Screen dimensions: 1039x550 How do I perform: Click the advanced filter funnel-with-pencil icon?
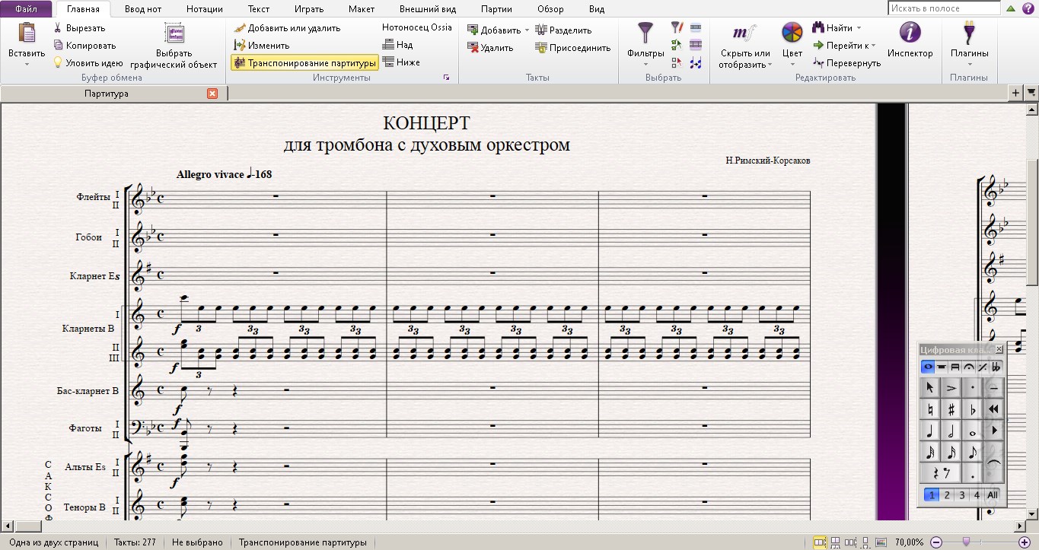[677, 27]
